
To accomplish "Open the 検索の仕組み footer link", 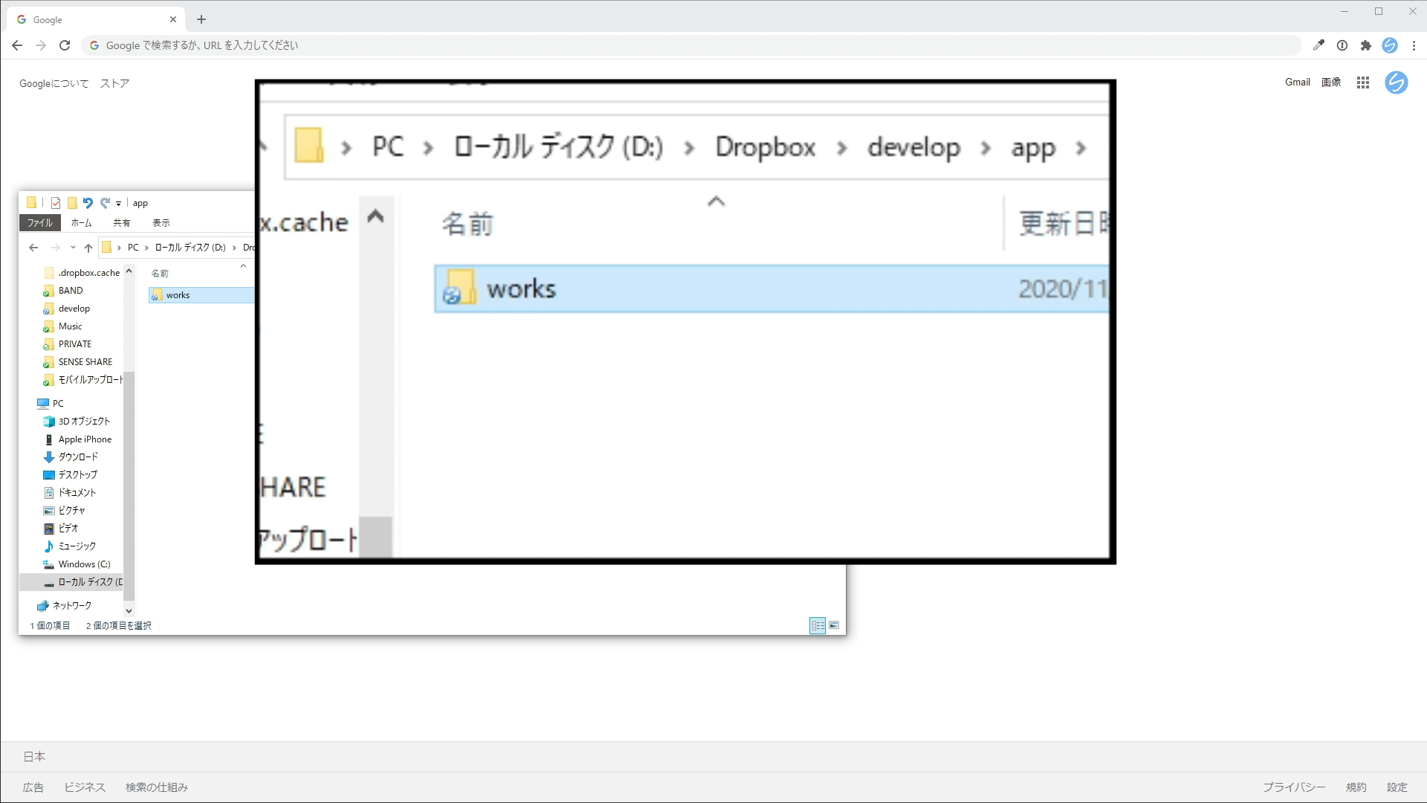I will 157,787.
